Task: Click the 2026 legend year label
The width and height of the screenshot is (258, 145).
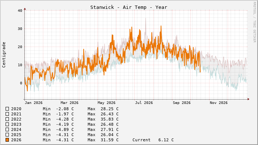Action: pyautogui.click(x=16, y=140)
